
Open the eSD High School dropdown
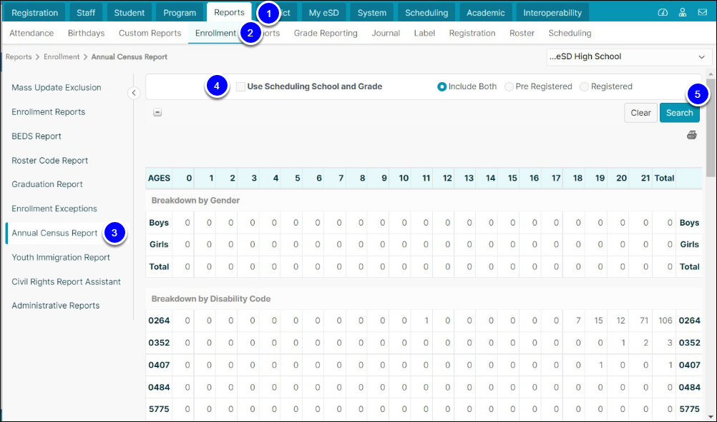pos(629,57)
